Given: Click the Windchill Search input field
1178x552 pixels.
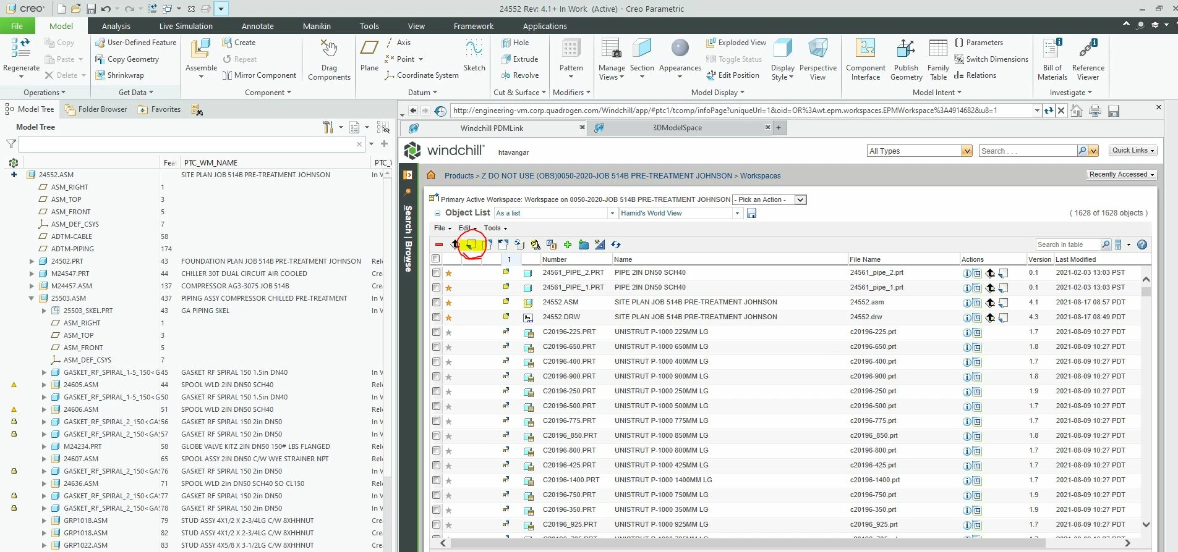Looking at the screenshot, I should coord(1028,151).
